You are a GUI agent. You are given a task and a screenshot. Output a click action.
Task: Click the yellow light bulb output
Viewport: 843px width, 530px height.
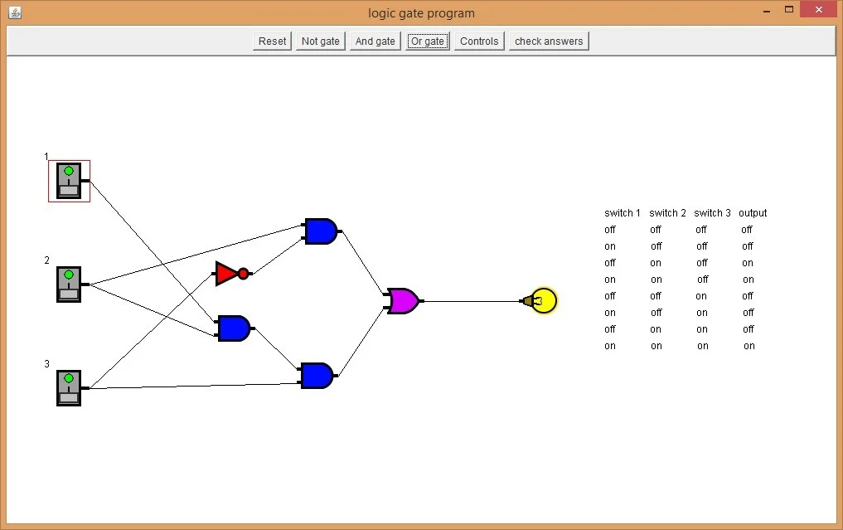[x=540, y=301]
